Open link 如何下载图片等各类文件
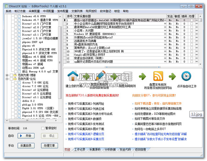Image resolution: width=207 pixels, height=161 pixels. pos(150,119)
